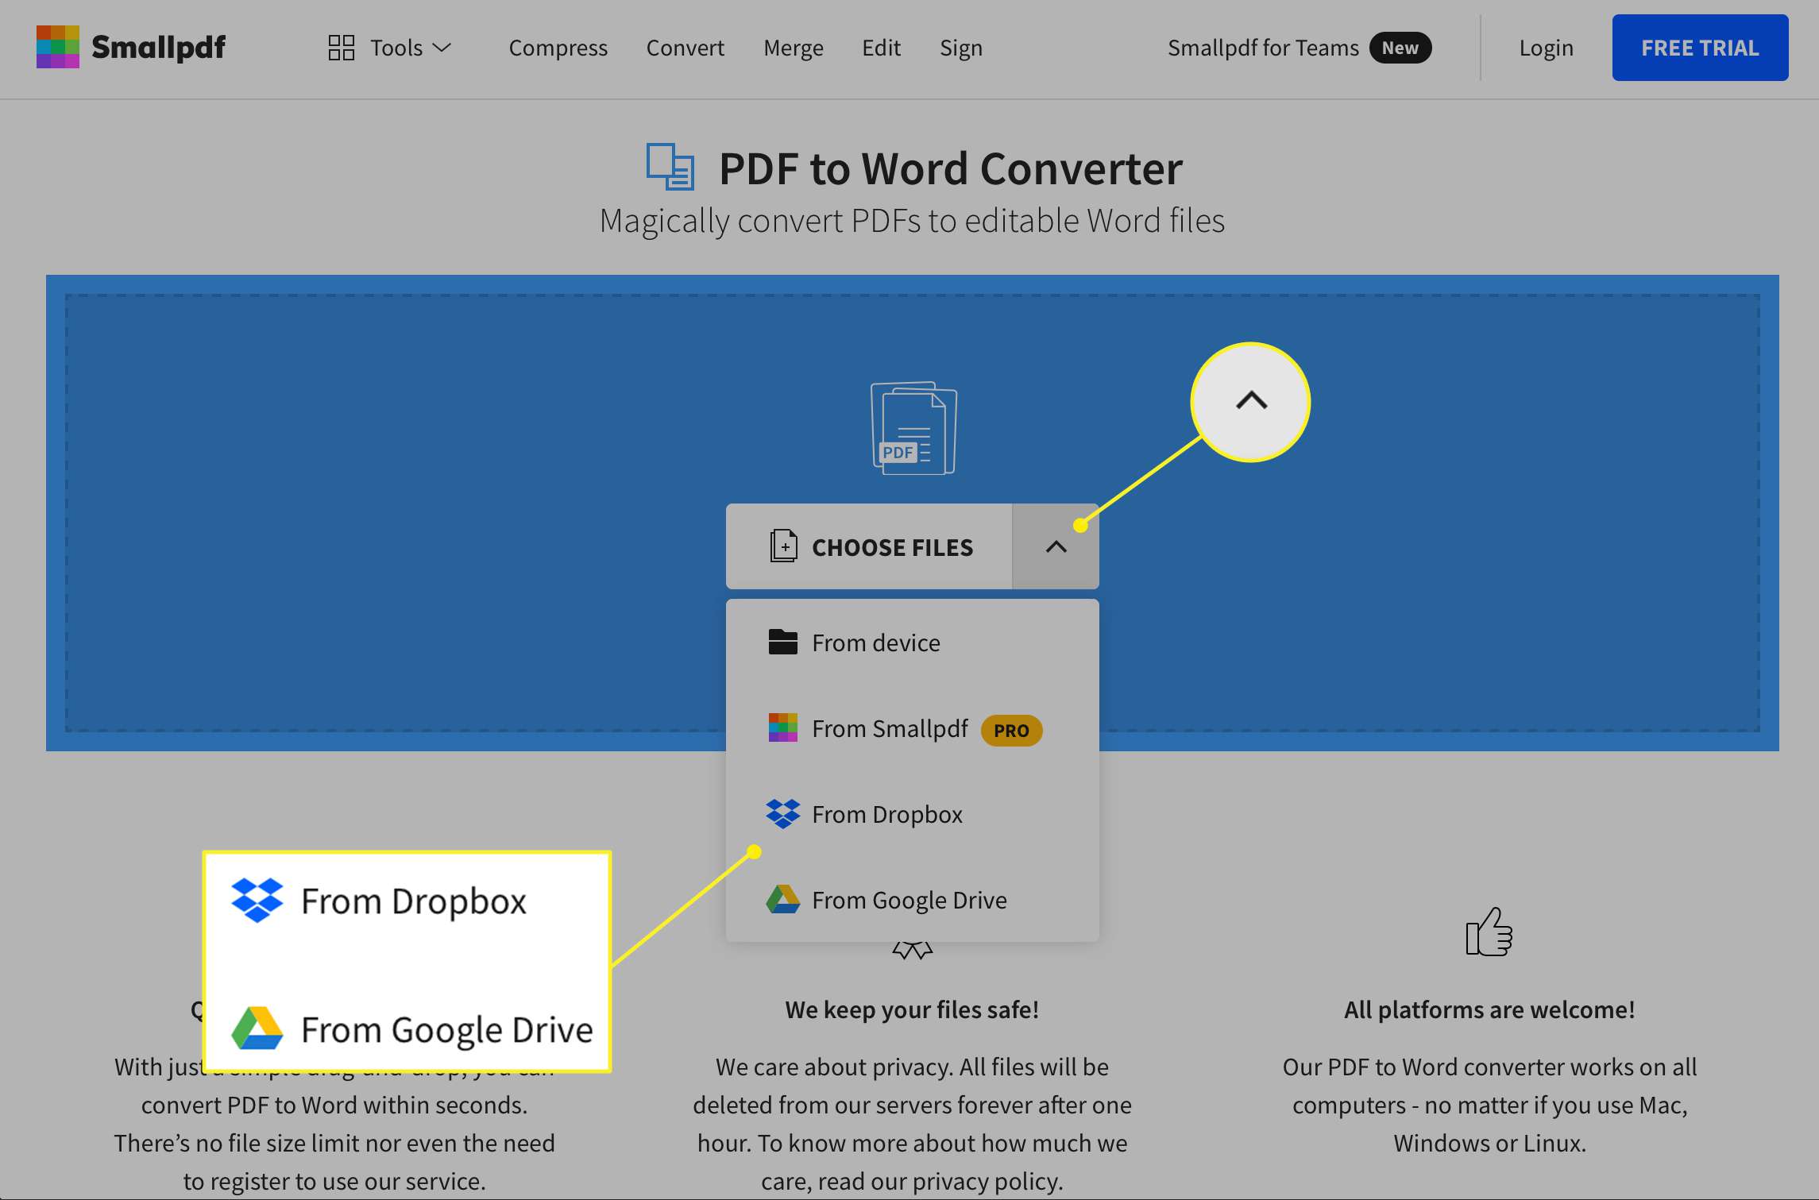Click the Login button
Image resolution: width=1819 pixels, height=1200 pixels.
point(1546,45)
